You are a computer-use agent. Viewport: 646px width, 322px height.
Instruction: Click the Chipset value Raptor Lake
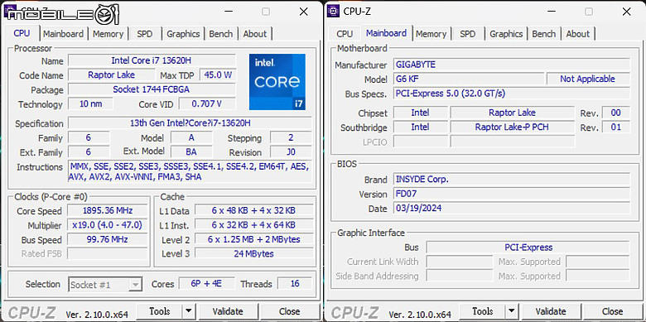click(512, 113)
